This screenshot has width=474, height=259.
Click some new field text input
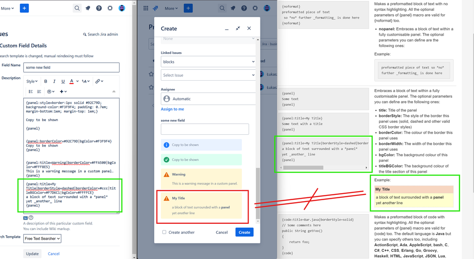pyautogui.click(x=204, y=129)
